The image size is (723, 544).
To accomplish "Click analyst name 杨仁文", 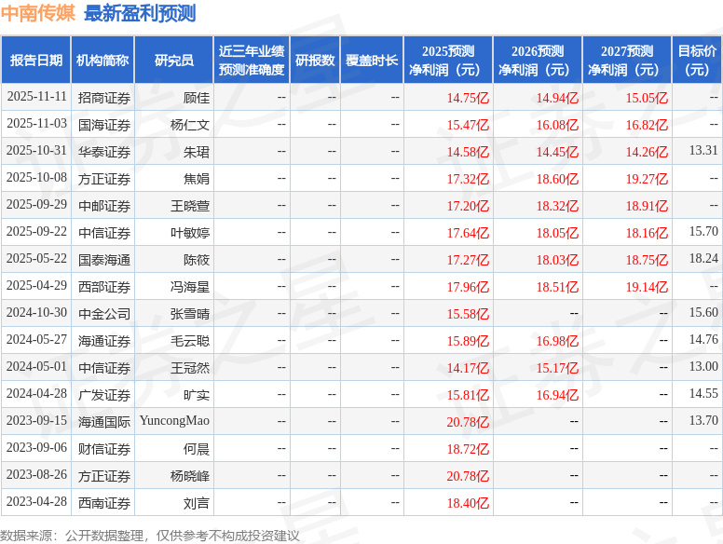I will (x=190, y=124).
